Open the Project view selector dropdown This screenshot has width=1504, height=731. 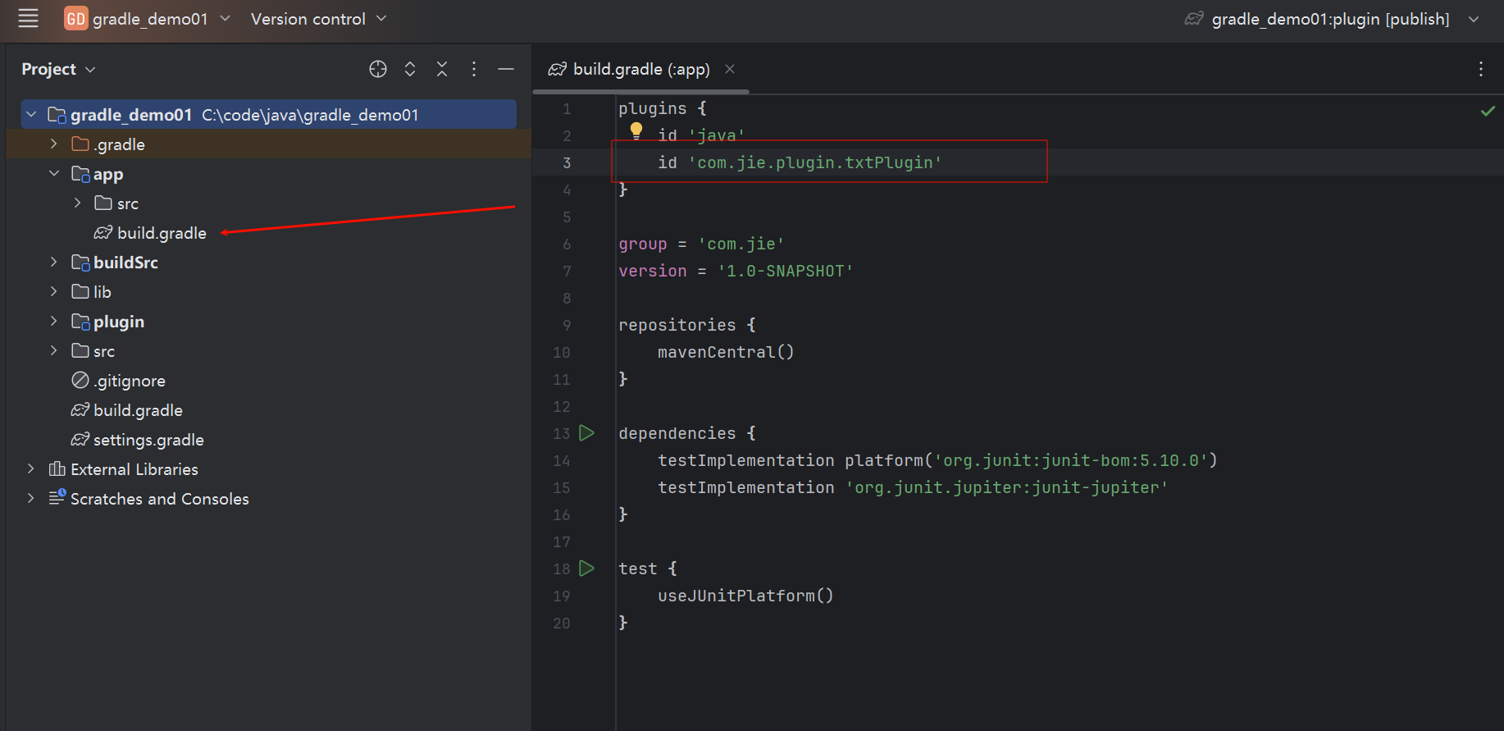click(58, 69)
